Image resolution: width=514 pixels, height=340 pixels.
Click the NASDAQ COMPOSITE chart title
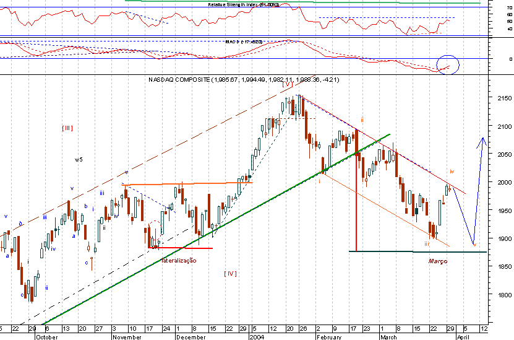tap(244, 79)
